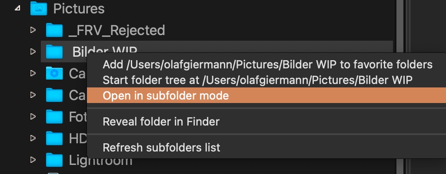Expand the _FRV_Rejected folder
The image size is (446, 174).
[x=32, y=30]
